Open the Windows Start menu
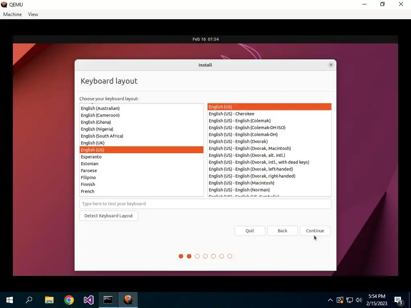The image size is (411, 308). pyautogui.click(x=10, y=300)
